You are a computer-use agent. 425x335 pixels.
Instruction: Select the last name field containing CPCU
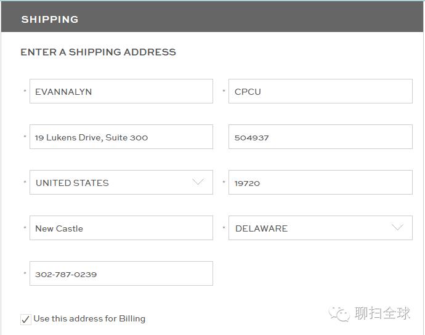click(x=320, y=92)
